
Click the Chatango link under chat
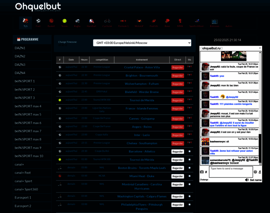tap(204, 180)
